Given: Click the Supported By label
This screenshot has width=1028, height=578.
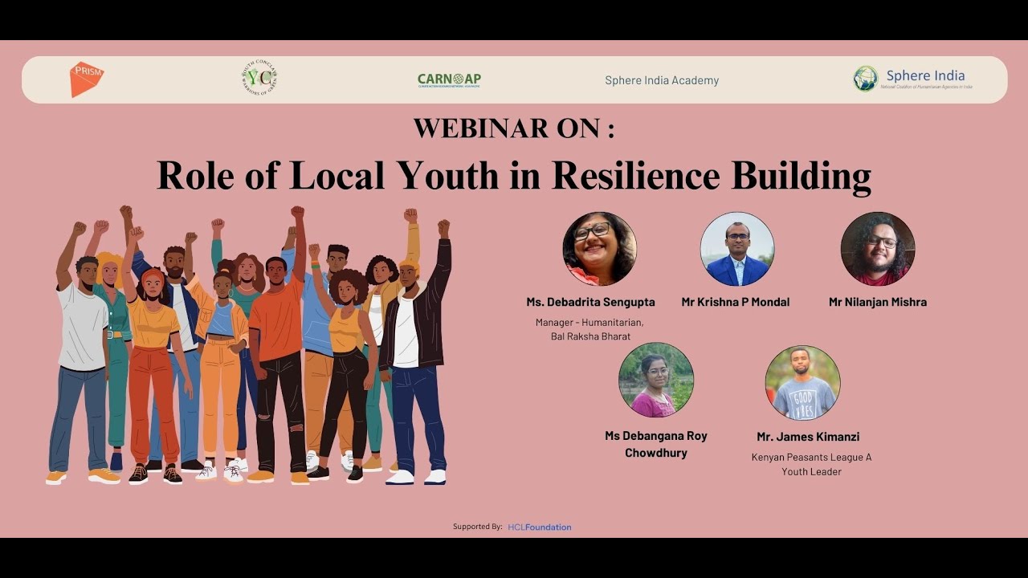Looking at the screenshot, I should tap(478, 527).
